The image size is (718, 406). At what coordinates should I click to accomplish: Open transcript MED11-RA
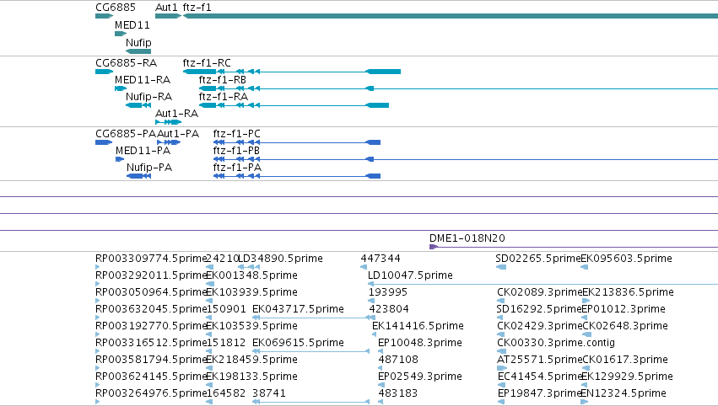pyautogui.click(x=143, y=80)
